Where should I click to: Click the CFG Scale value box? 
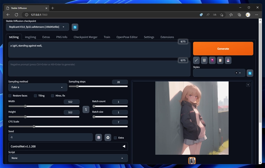[120, 122]
